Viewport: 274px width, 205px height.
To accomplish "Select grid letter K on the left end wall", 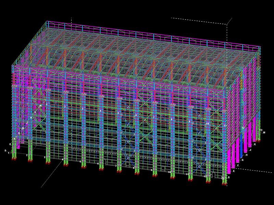I will click(31, 118).
